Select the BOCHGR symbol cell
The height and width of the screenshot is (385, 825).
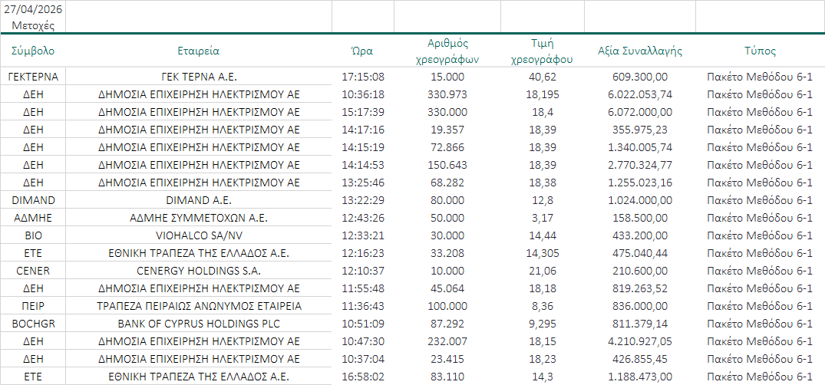(33, 324)
